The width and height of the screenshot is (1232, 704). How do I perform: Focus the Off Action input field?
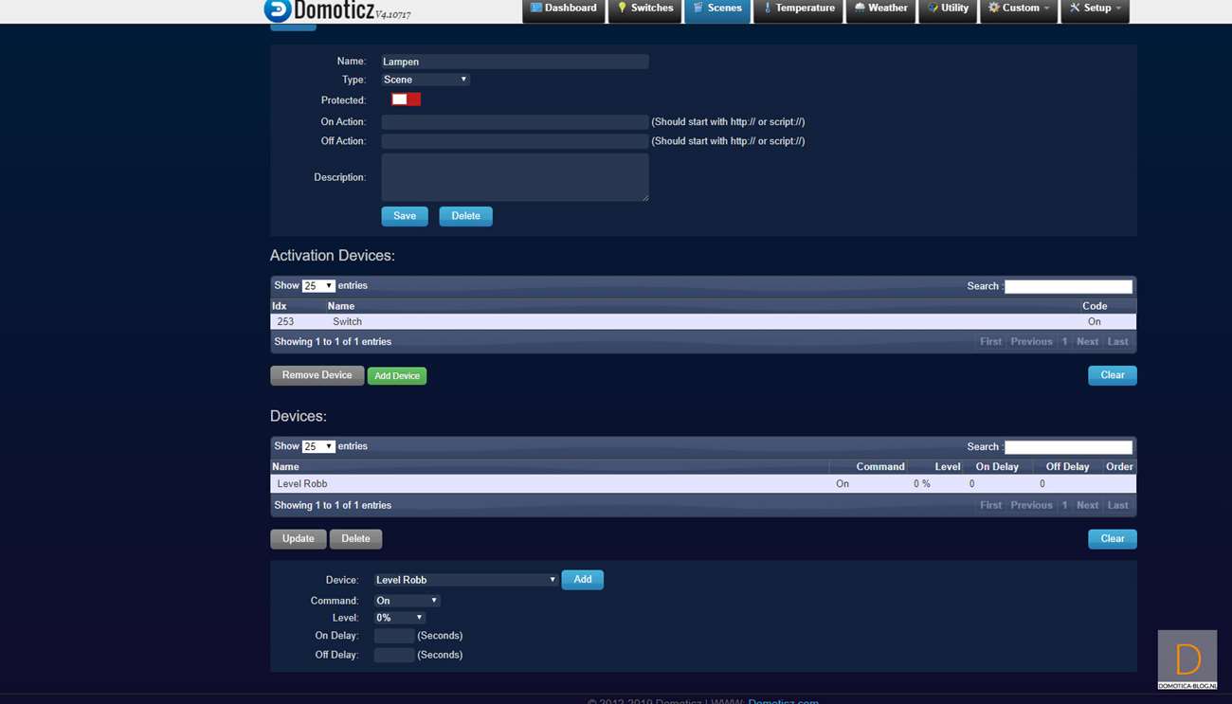515,141
